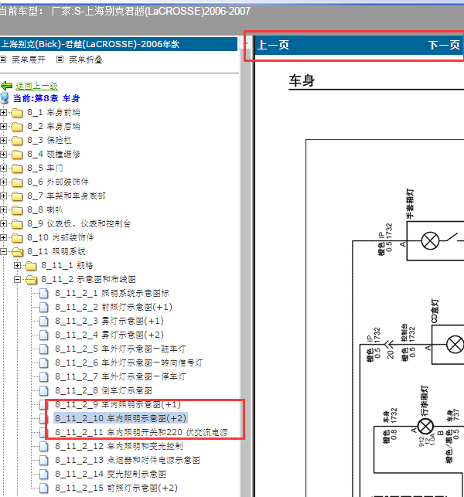Click the 8_9 仪表板 folder icon
Viewport: 464px width, 497px height.
[17, 224]
